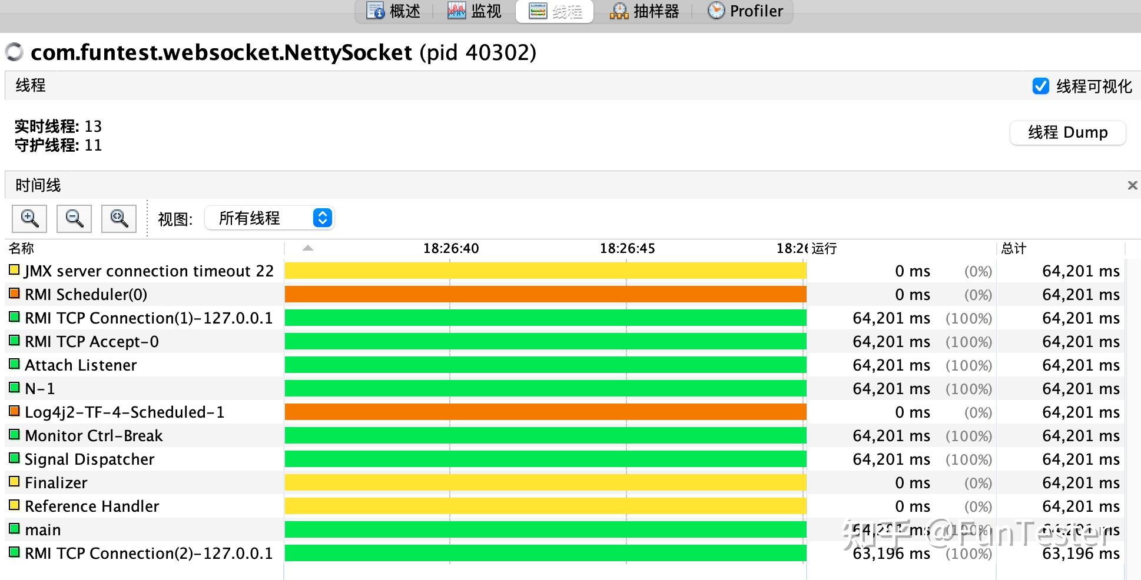Click the fit-to-width zoom icon

pos(119,218)
